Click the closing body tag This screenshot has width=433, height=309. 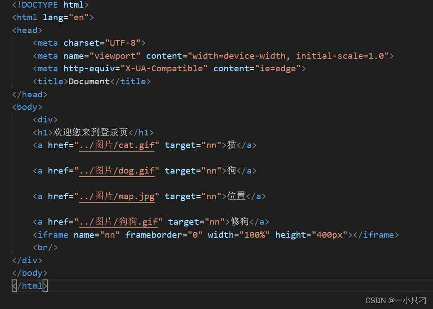(30, 273)
